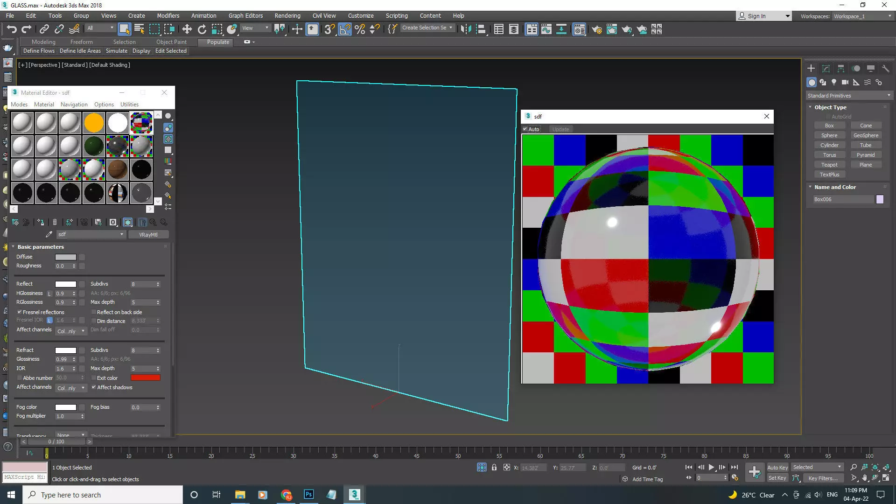This screenshot has height=504, width=896.
Task: Click the Update button in sdf window
Action: [560, 129]
